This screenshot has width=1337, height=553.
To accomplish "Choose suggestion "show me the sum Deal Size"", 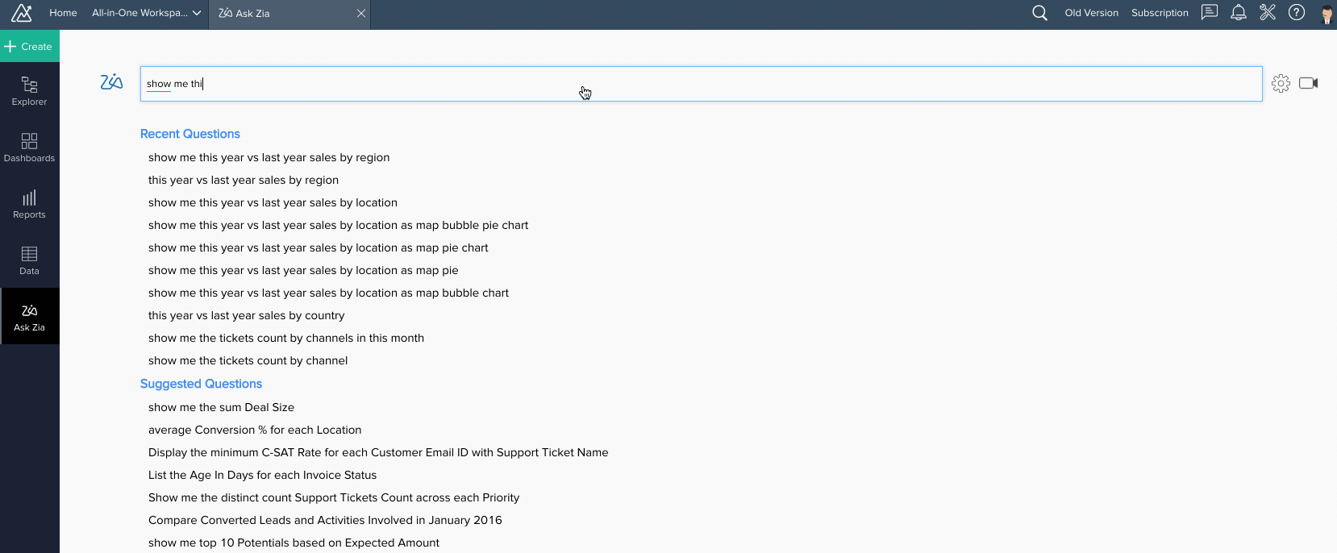I will [221, 407].
